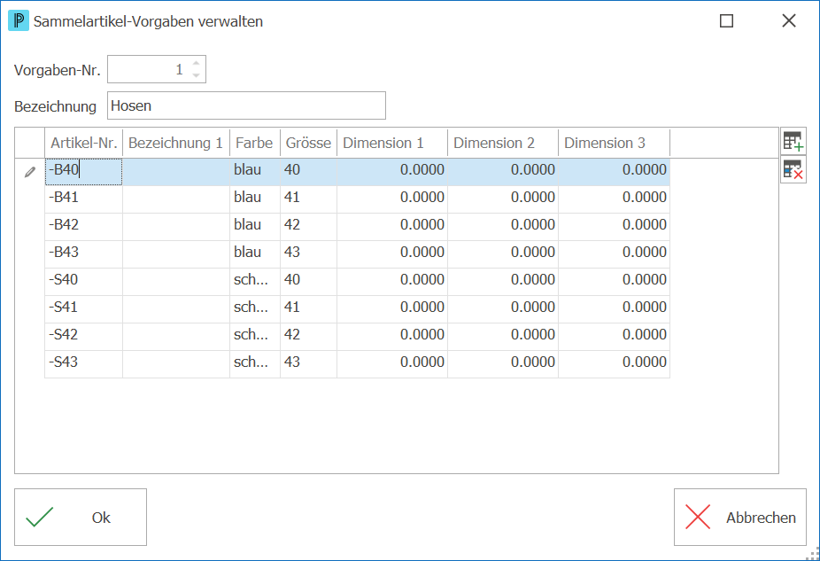820x561 pixels.
Task: Click the Farbe cell in row -B41
Action: tap(255, 199)
